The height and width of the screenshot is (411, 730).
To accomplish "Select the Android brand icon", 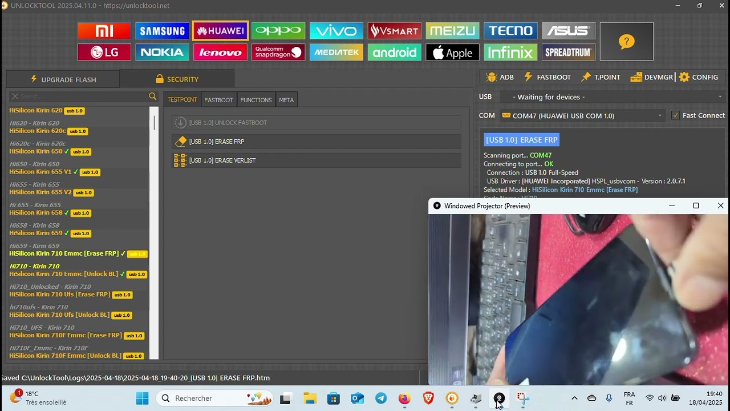I will pos(395,53).
